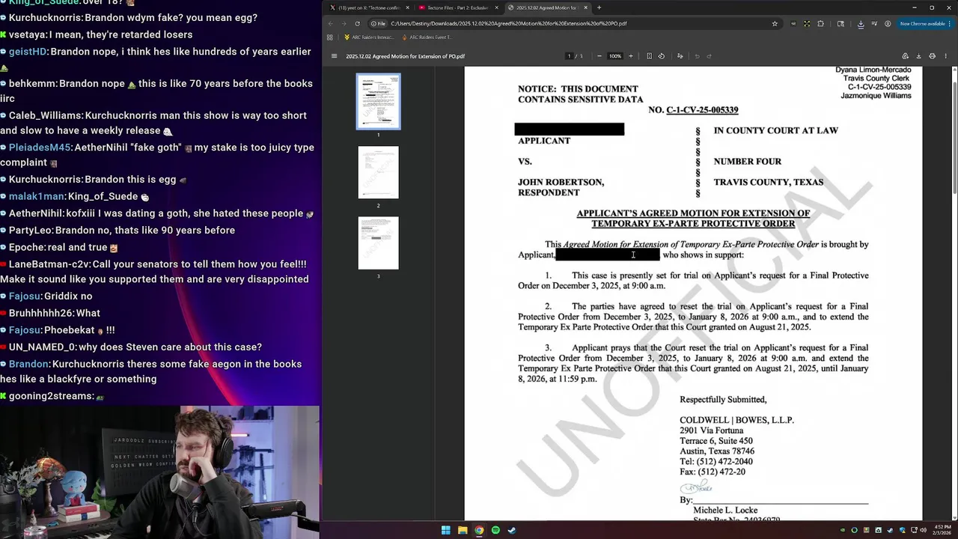The height and width of the screenshot is (539, 958).
Task: Select page 2 thumbnail in sidebar
Action: point(378,172)
